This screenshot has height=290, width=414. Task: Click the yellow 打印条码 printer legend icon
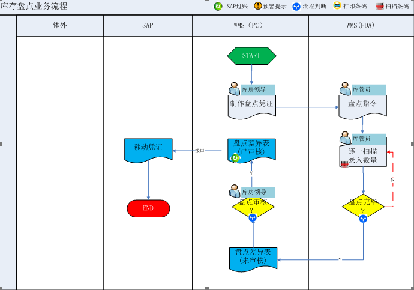pyautogui.click(x=337, y=5)
